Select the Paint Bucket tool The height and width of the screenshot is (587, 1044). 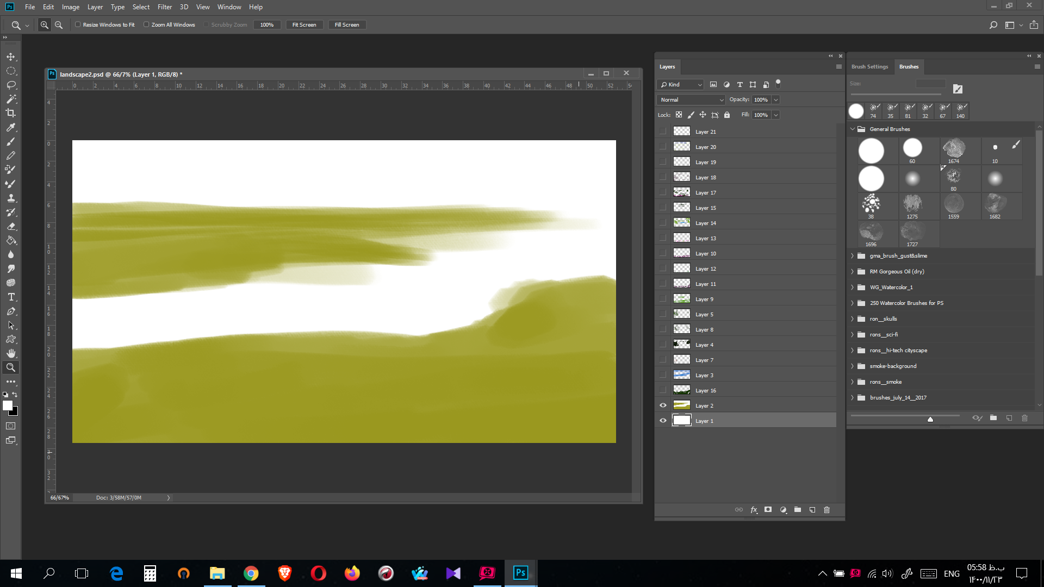tap(11, 240)
